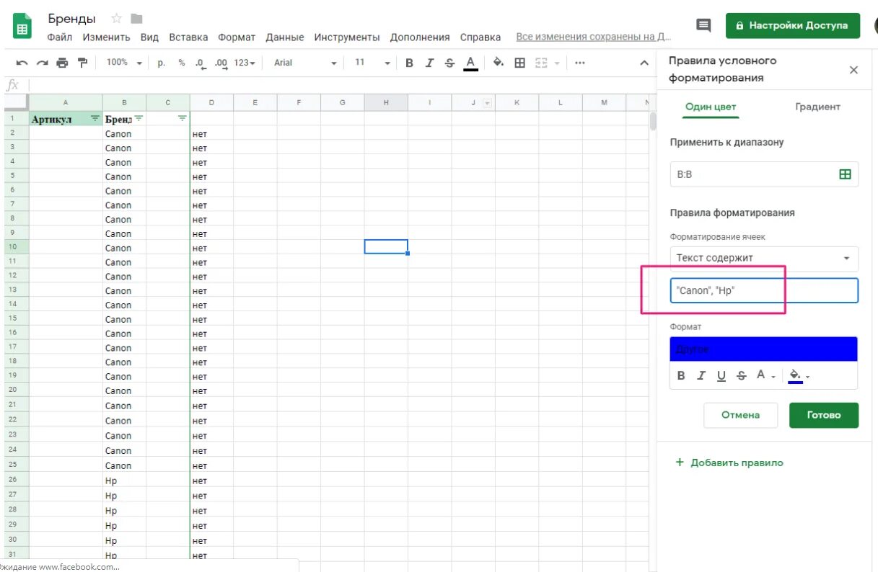Open font size 11 dropdown
Image resolution: width=878 pixels, height=572 pixels.
tap(372, 63)
